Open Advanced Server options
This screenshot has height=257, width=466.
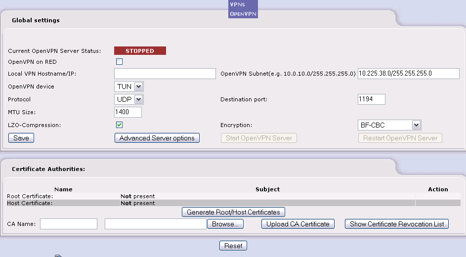pyautogui.click(x=157, y=138)
